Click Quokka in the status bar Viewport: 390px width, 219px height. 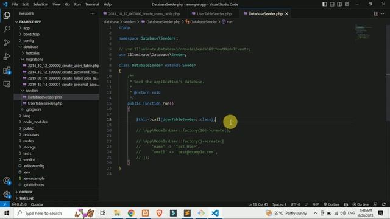[37, 204]
